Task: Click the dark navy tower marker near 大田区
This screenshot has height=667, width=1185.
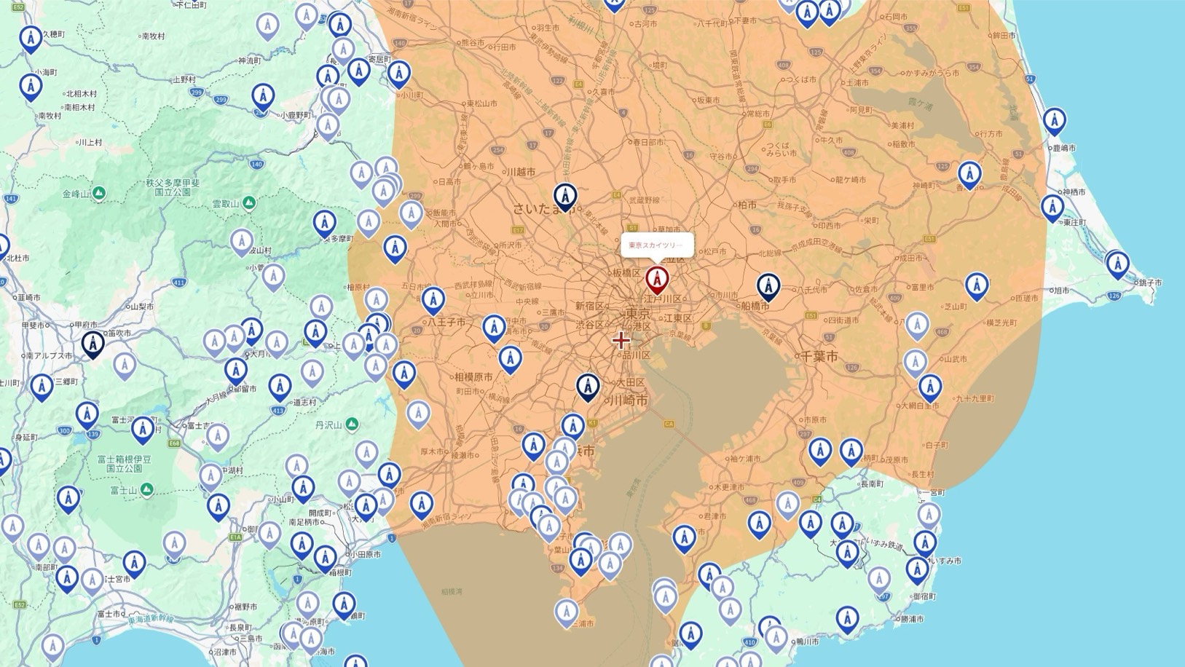Action: (x=587, y=387)
